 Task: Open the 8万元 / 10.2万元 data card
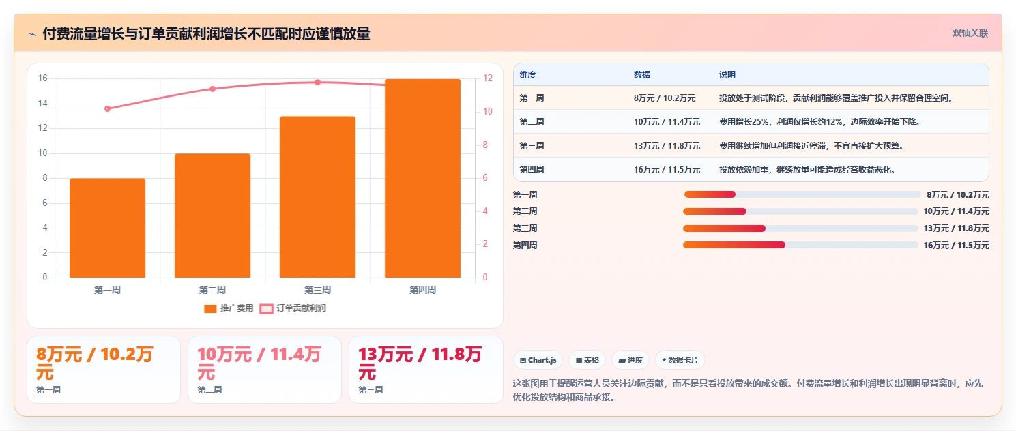[104, 370]
